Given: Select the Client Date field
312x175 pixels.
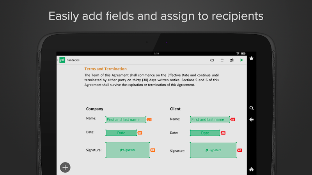Looking at the screenshot, I should (x=205, y=133).
